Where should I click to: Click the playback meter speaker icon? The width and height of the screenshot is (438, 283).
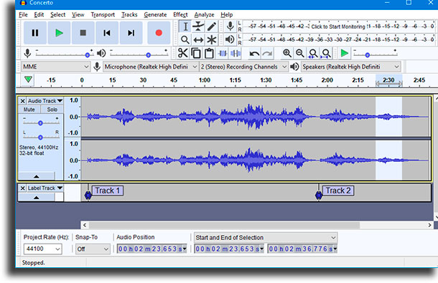(x=230, y=39)
